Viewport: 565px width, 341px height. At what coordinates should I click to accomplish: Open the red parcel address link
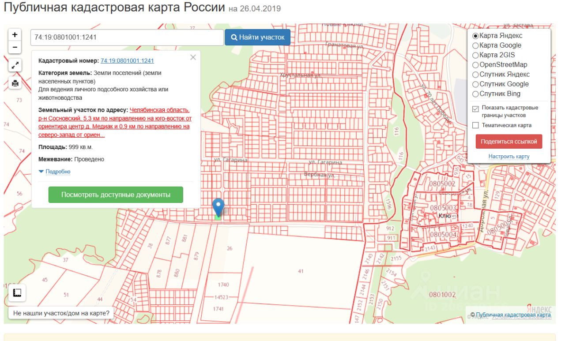[115, 122]
